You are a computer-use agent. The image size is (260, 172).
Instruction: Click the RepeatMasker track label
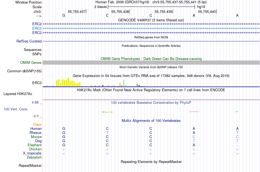(30, 165)
